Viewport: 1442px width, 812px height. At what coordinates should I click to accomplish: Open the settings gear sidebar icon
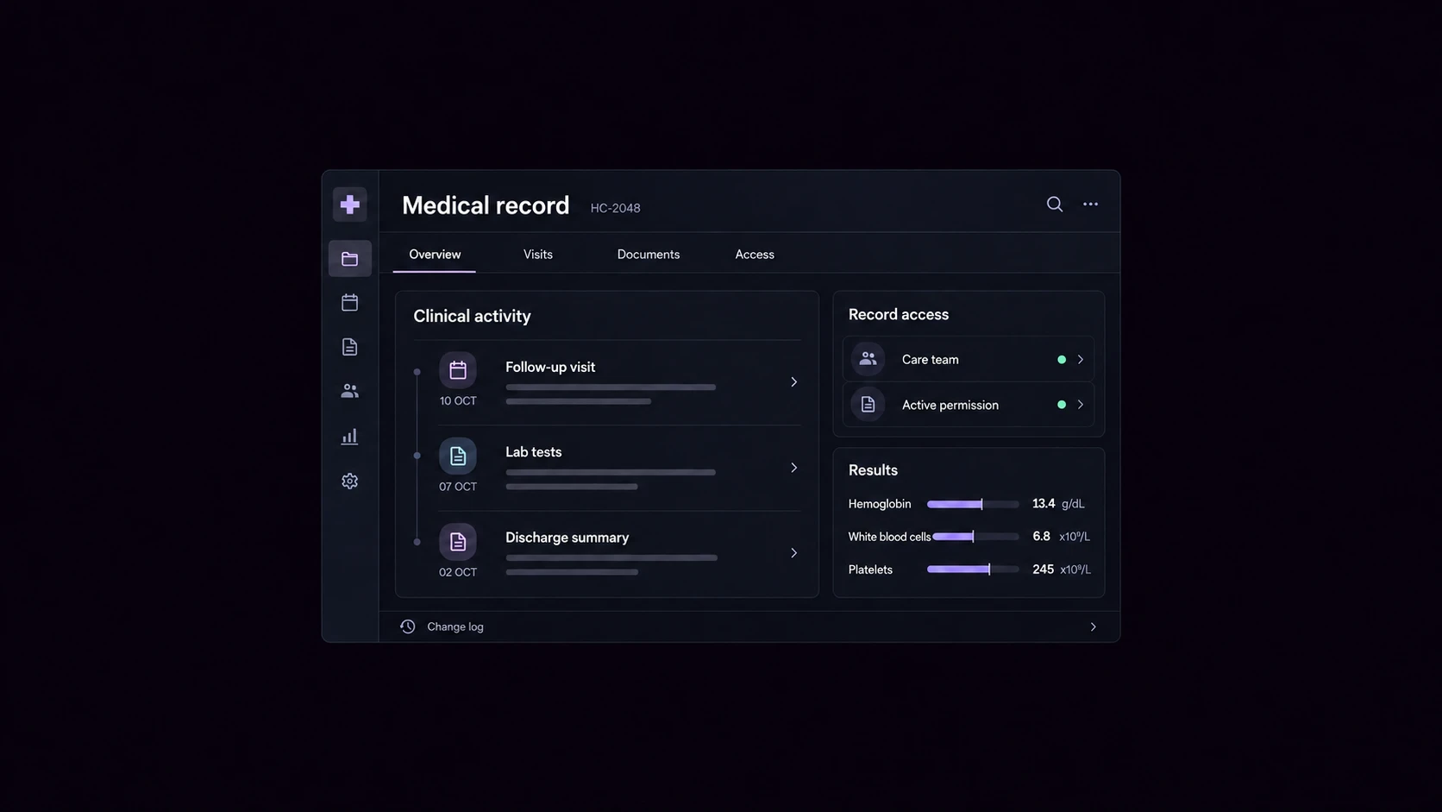click(349, 482)
